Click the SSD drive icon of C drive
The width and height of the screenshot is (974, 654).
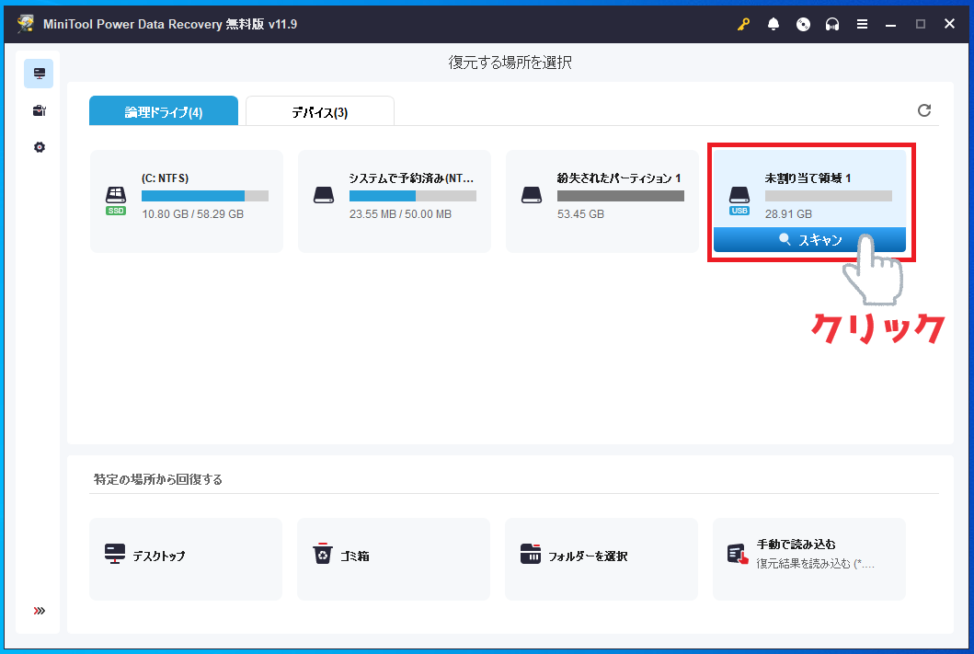coord(116,200)
